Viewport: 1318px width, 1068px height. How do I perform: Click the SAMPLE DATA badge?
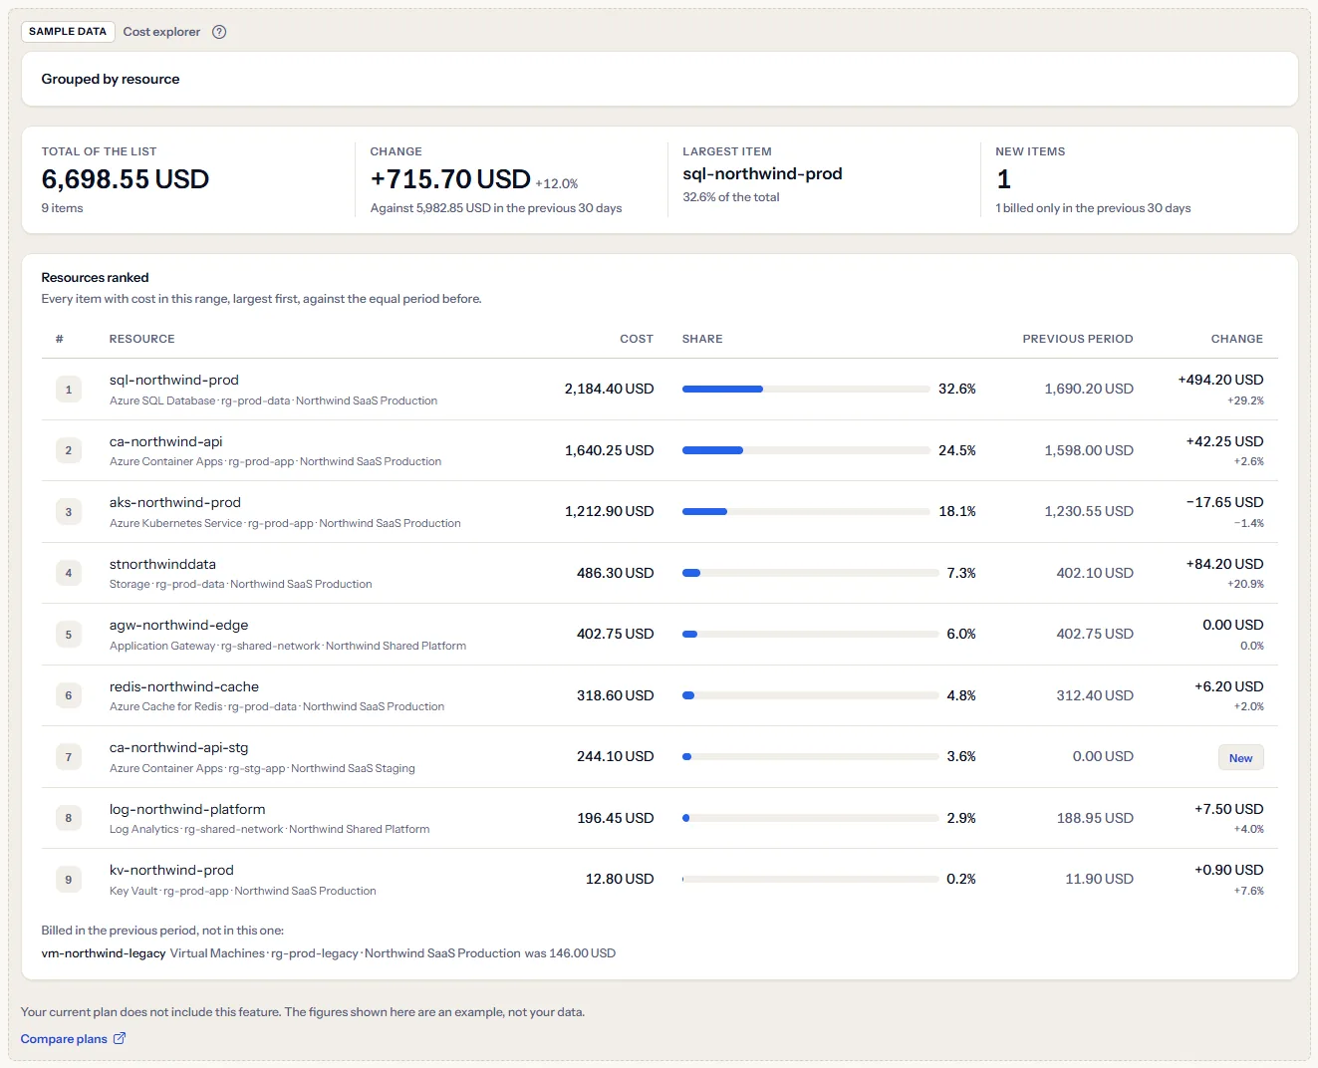[x=68, y=32]
